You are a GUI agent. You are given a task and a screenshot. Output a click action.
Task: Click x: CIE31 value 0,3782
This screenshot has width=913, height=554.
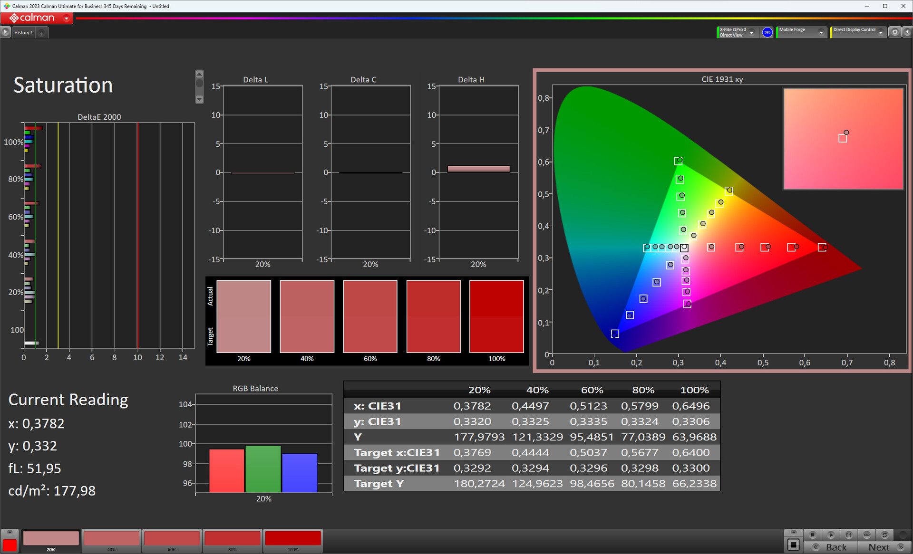pyautogui.click(x=472, y=406)
